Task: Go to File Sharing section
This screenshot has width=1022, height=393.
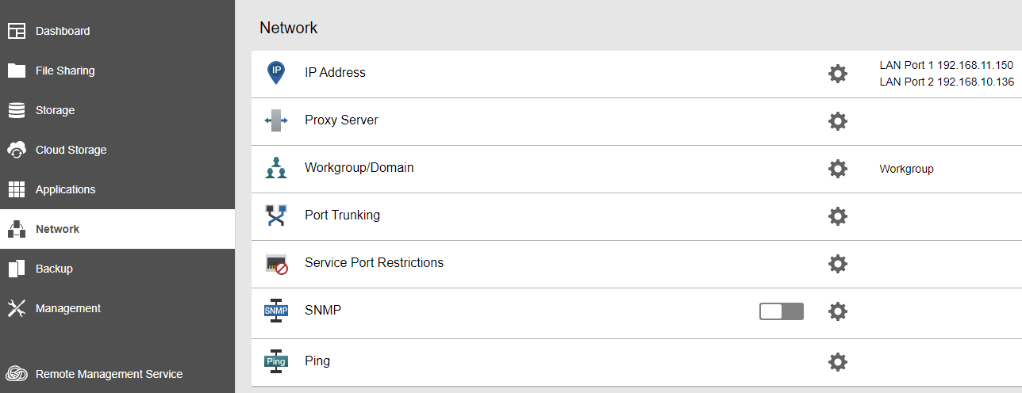Action: point(65,71)
